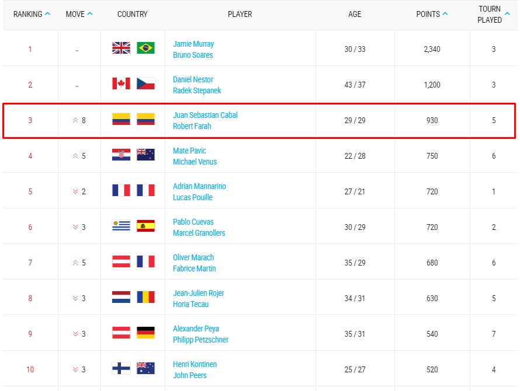Click the Canada flag beside Daniel Nestor
This screenshot has width=520, height=391.
121,83
